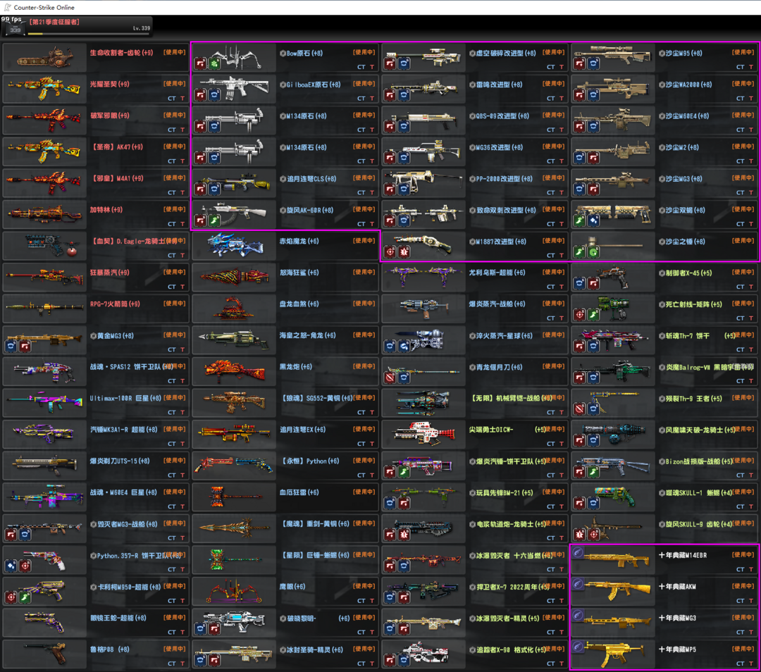Select the 鹰眼 bow thumbnail
Image resolution: width=761 pixels, height=672 pixels.
tap(235, 592)
